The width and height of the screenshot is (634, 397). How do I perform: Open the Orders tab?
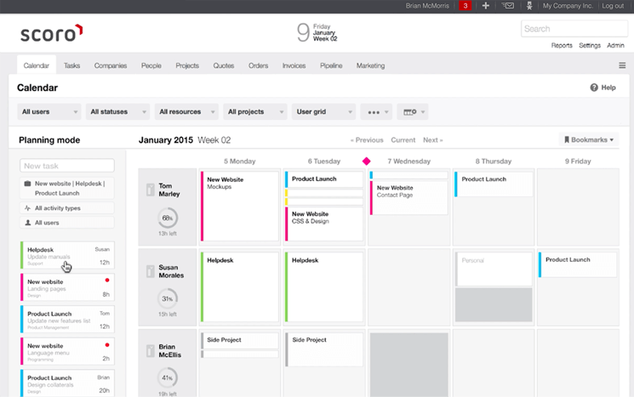click(259, 65)
